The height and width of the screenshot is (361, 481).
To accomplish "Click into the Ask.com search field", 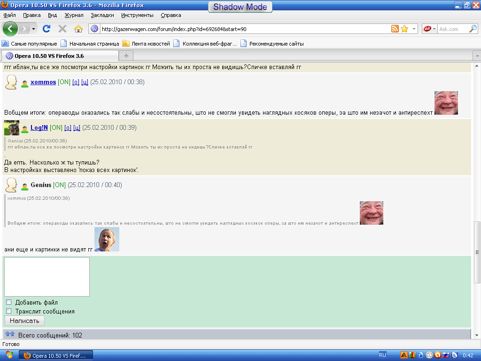I will point(453,29).
